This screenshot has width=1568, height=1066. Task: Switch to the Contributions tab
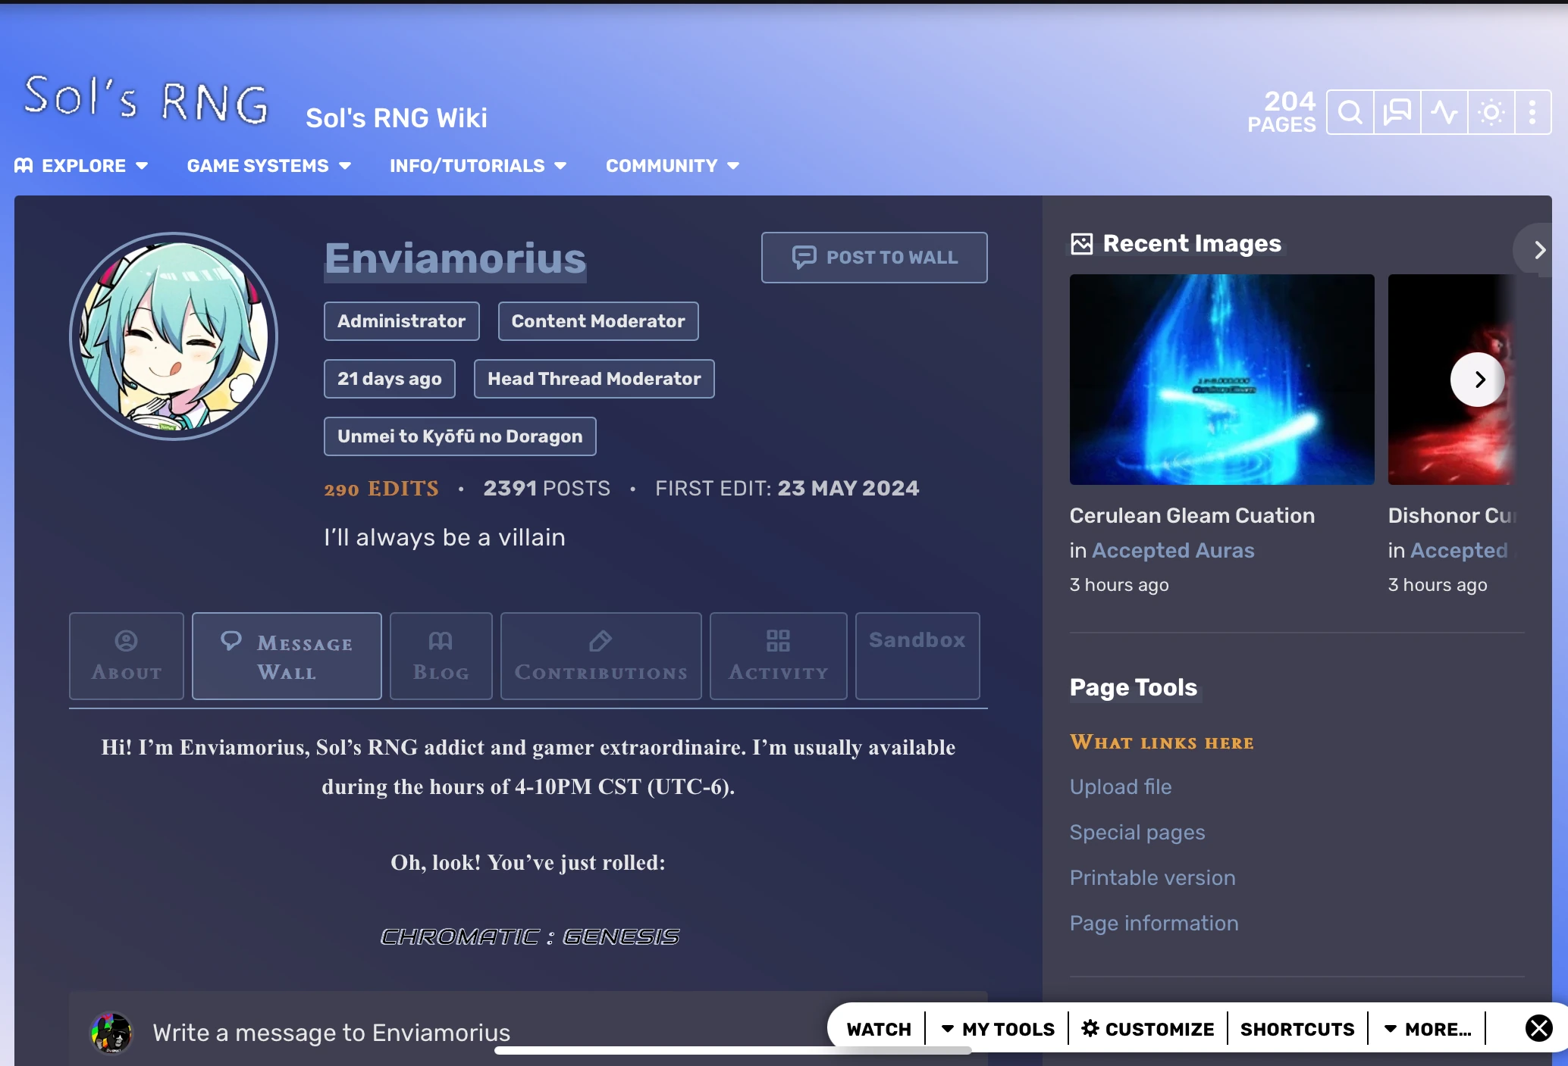click(x=601, y=656)
